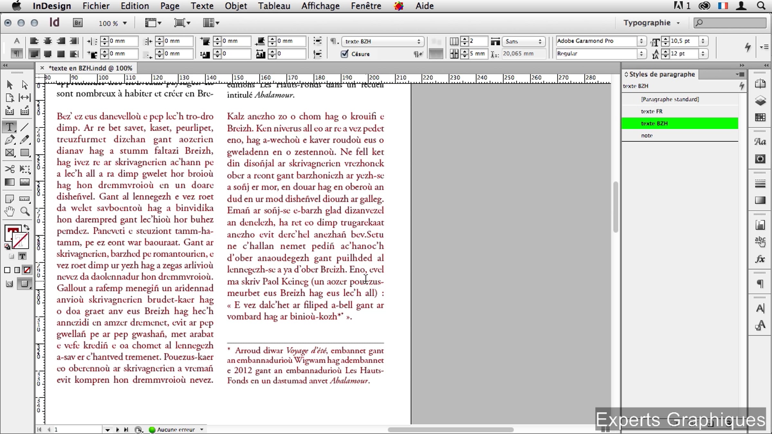Switch to character formatting controls (A)

[x=16, y=41]
